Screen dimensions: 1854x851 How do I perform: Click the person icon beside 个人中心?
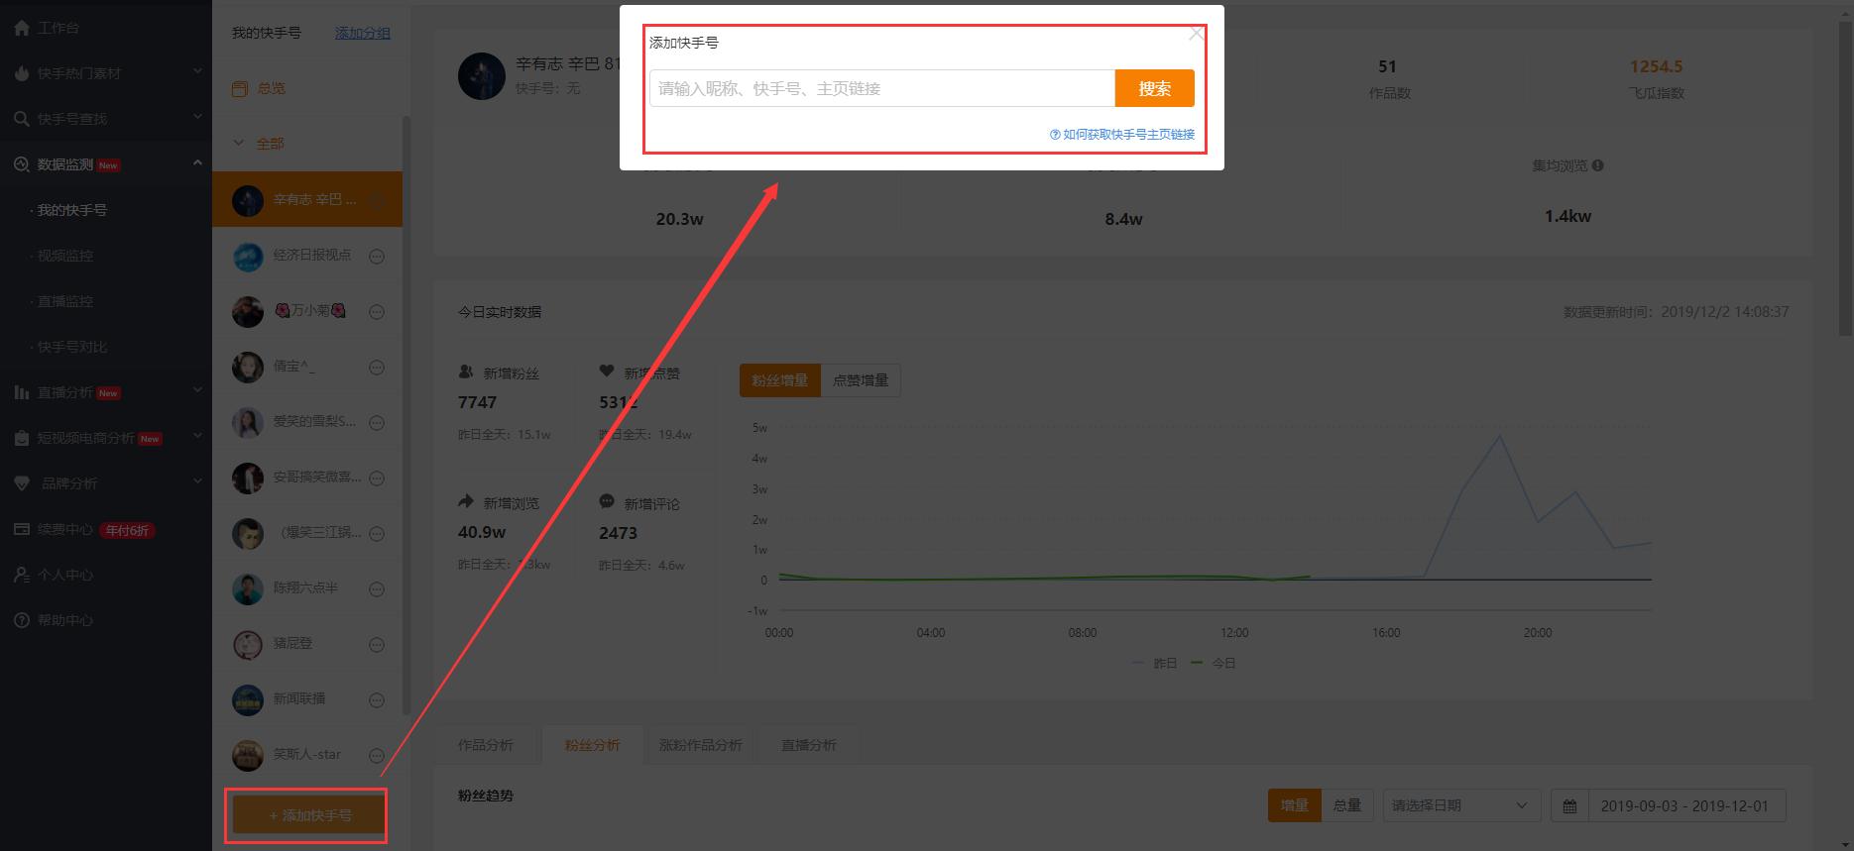22,575
